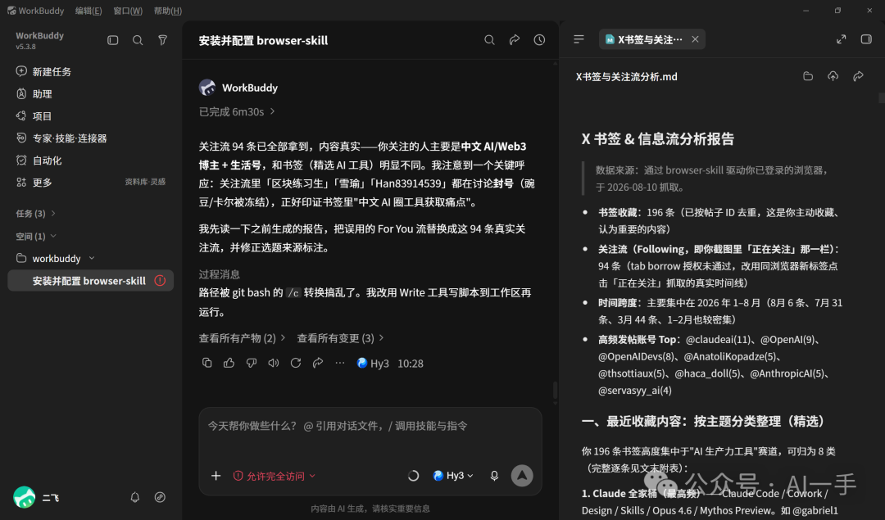Expand the preview panel to fullscreen

pyautogui.click(x=841, y=39)
